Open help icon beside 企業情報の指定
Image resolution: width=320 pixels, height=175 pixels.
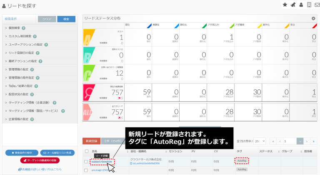coord(32,119)
